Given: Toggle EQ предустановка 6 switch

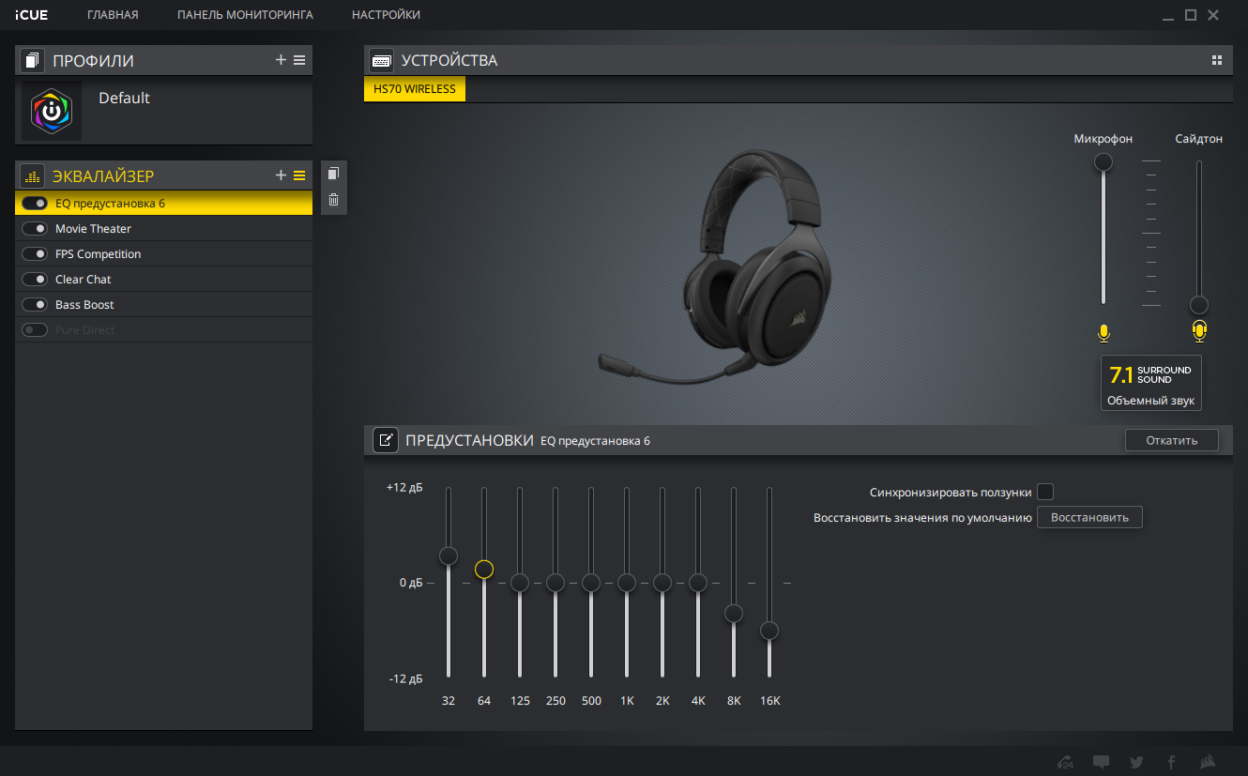Looking at the screenshot, I should click(35, 203).
